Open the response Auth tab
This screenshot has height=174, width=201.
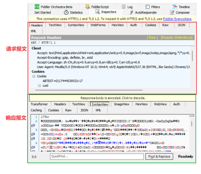(x=177, y=104)
